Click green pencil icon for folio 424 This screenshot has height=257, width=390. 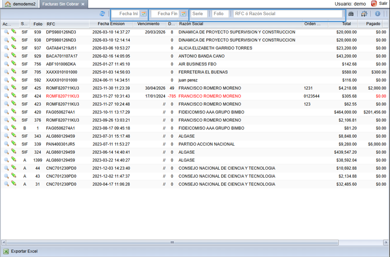pyautogui.click(x=14, y=96)
